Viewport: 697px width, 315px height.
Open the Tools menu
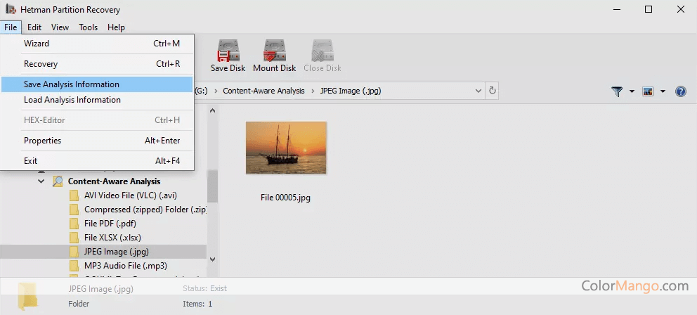88,27
